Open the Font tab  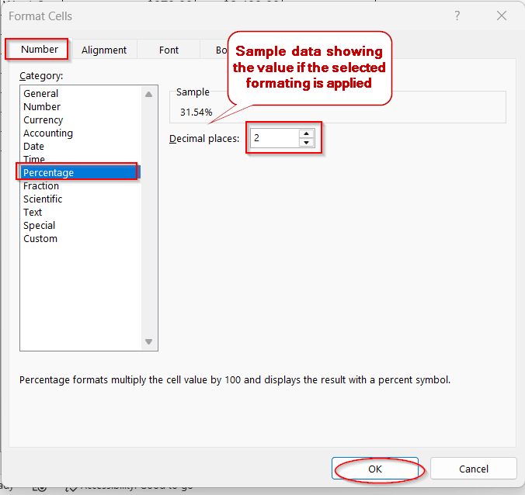point(169,50)
